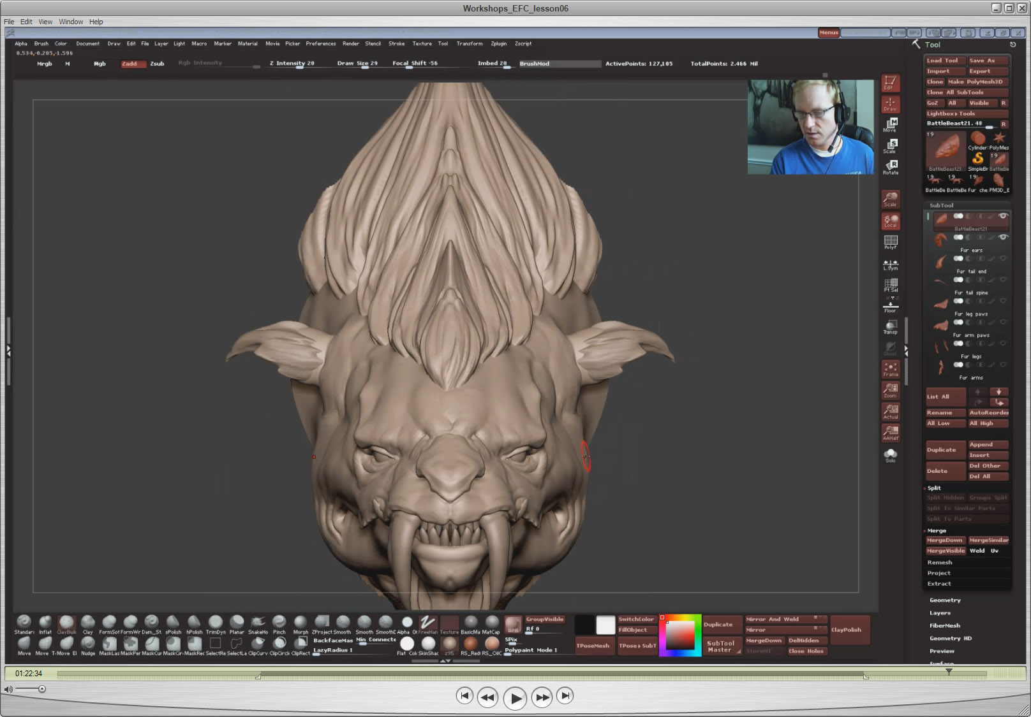
Task: Choose the FreeHand stroke type
Action: click(x=427, y=624)
